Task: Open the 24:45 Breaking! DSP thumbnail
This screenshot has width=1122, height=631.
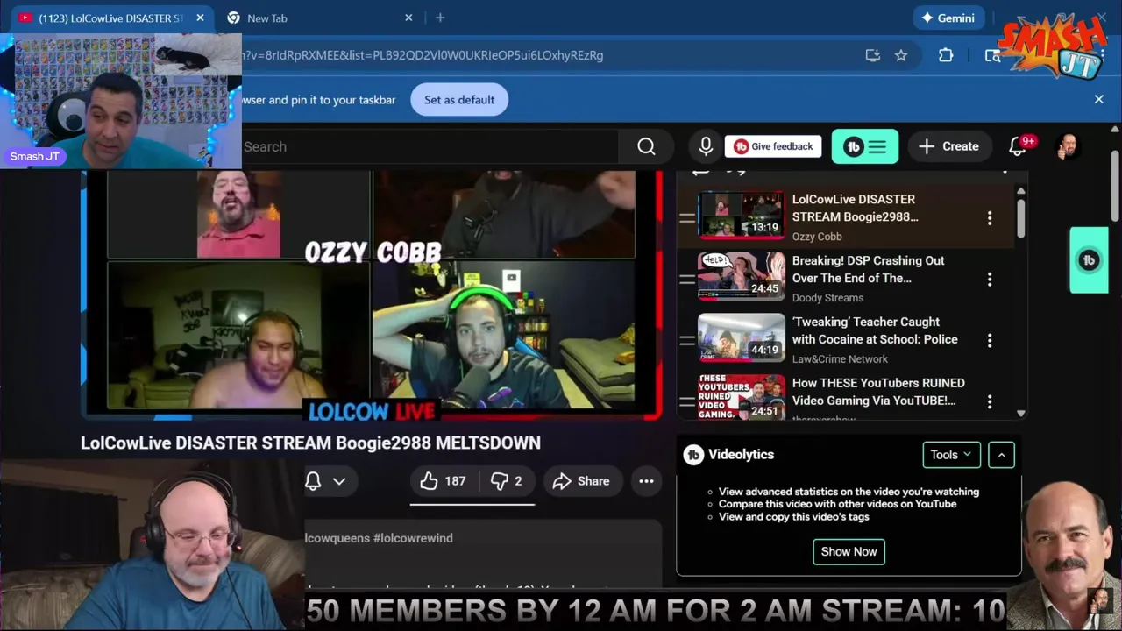Action: click(x=742, y=276)
